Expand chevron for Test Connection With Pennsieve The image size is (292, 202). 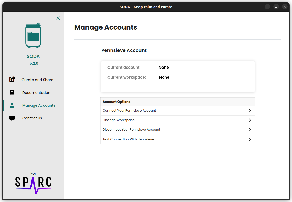pos(250,139)
